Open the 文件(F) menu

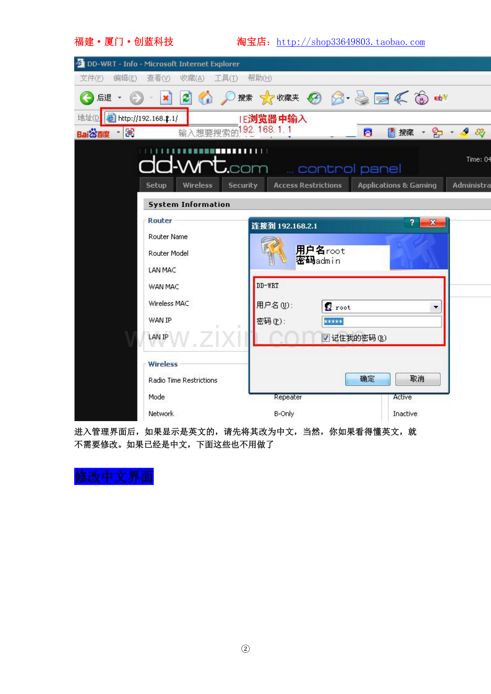coord(91,78)
